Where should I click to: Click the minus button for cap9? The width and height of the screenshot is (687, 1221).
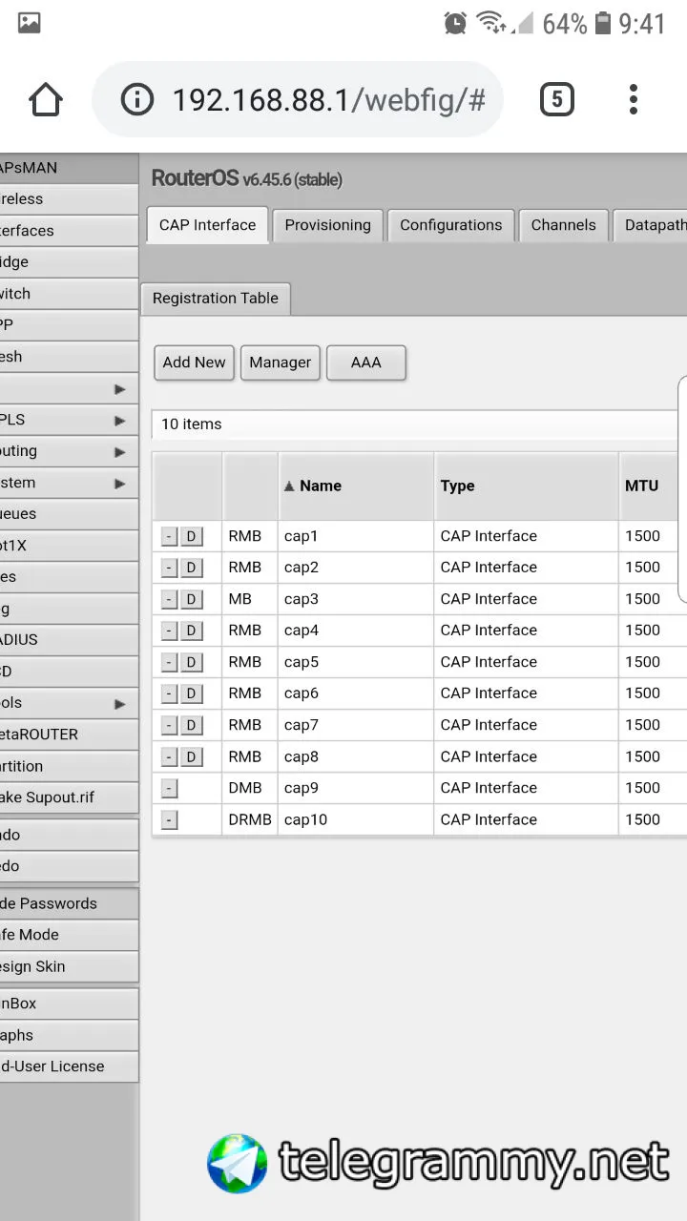click(169, 789)
